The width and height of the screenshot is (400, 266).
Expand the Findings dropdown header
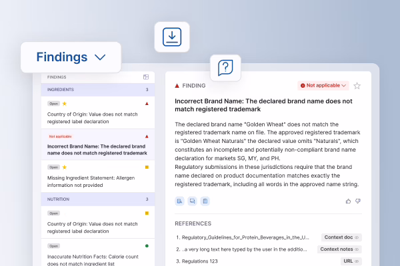pyautogui.click(x=71, y=57)
